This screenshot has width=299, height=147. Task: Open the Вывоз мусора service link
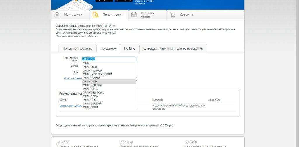(x=71, y=106)
